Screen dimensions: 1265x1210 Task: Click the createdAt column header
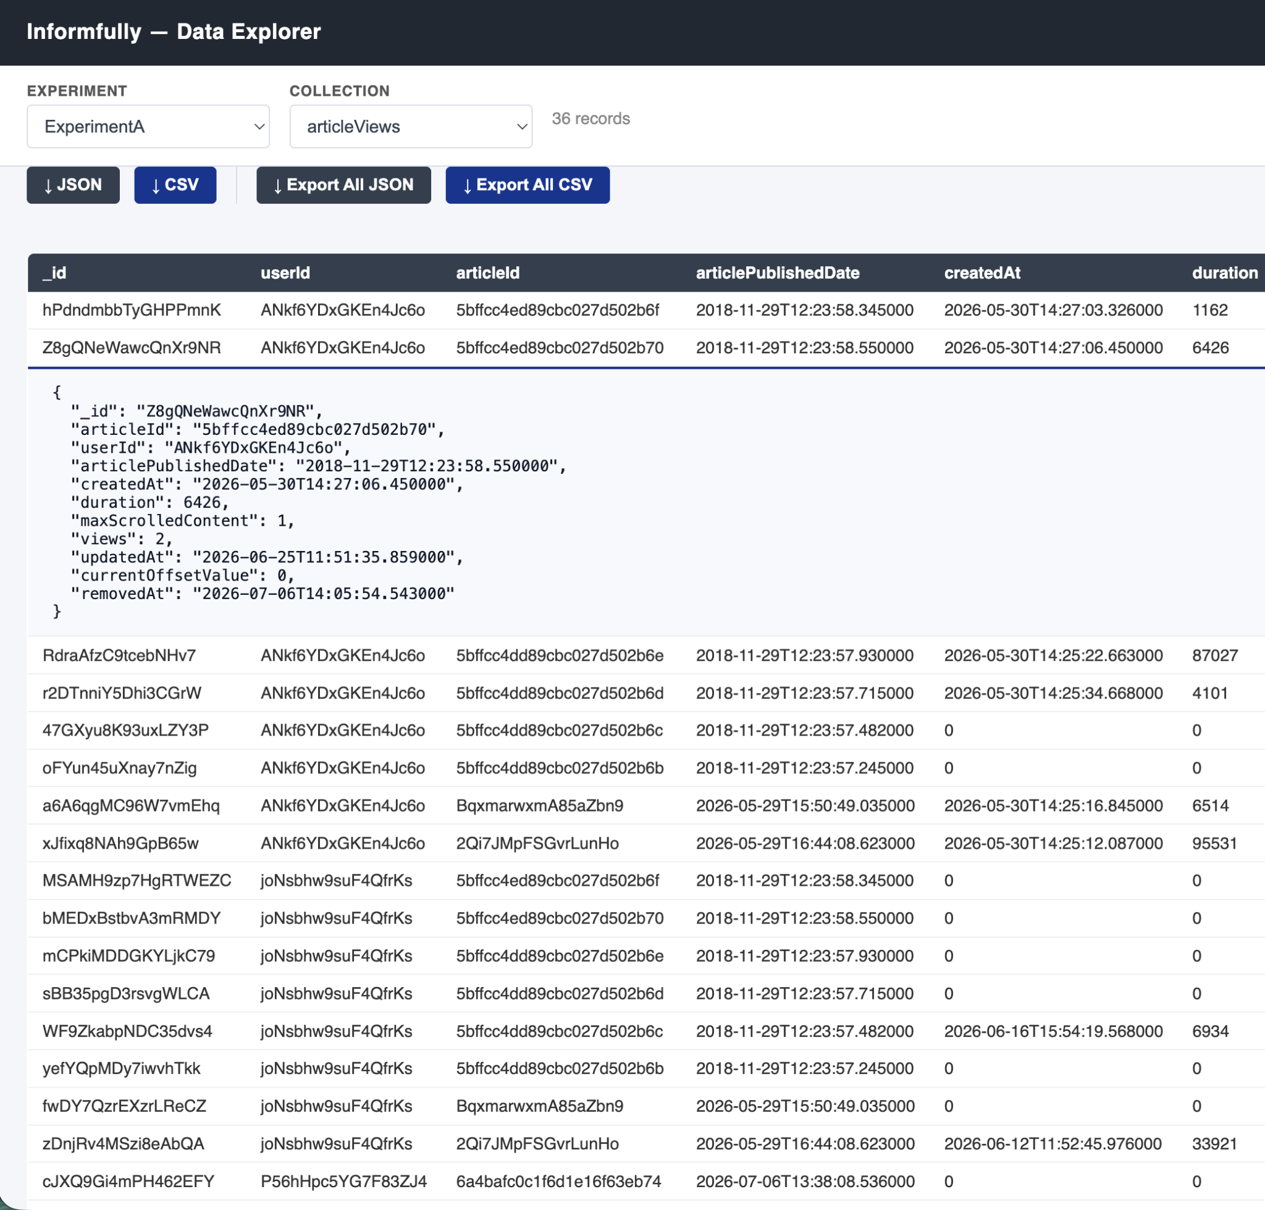point(982,273)
